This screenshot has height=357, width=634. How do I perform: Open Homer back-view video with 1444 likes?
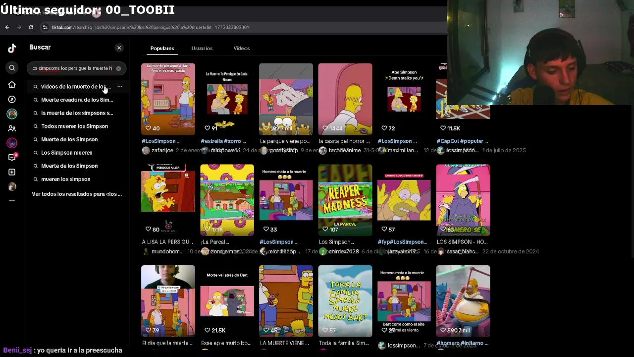tap(345, 99)
